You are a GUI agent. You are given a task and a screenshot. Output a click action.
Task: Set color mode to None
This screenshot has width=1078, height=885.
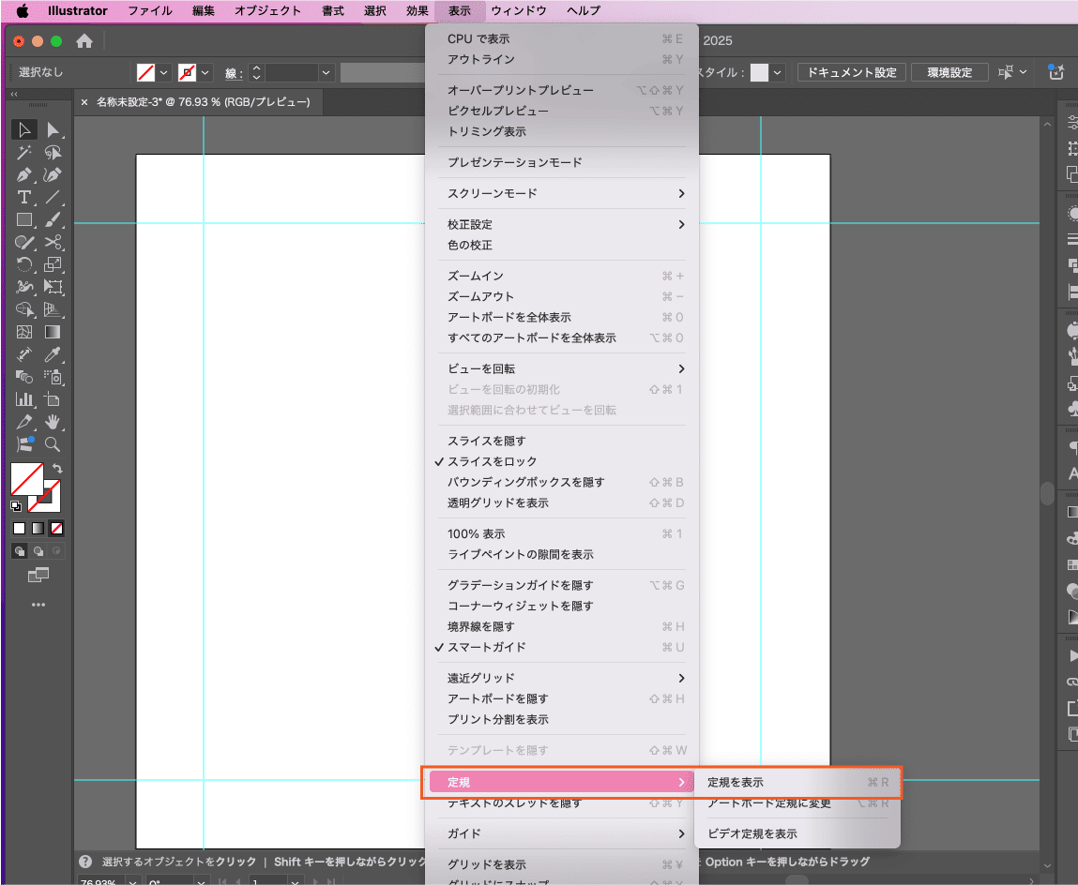[x=57, y=529]
